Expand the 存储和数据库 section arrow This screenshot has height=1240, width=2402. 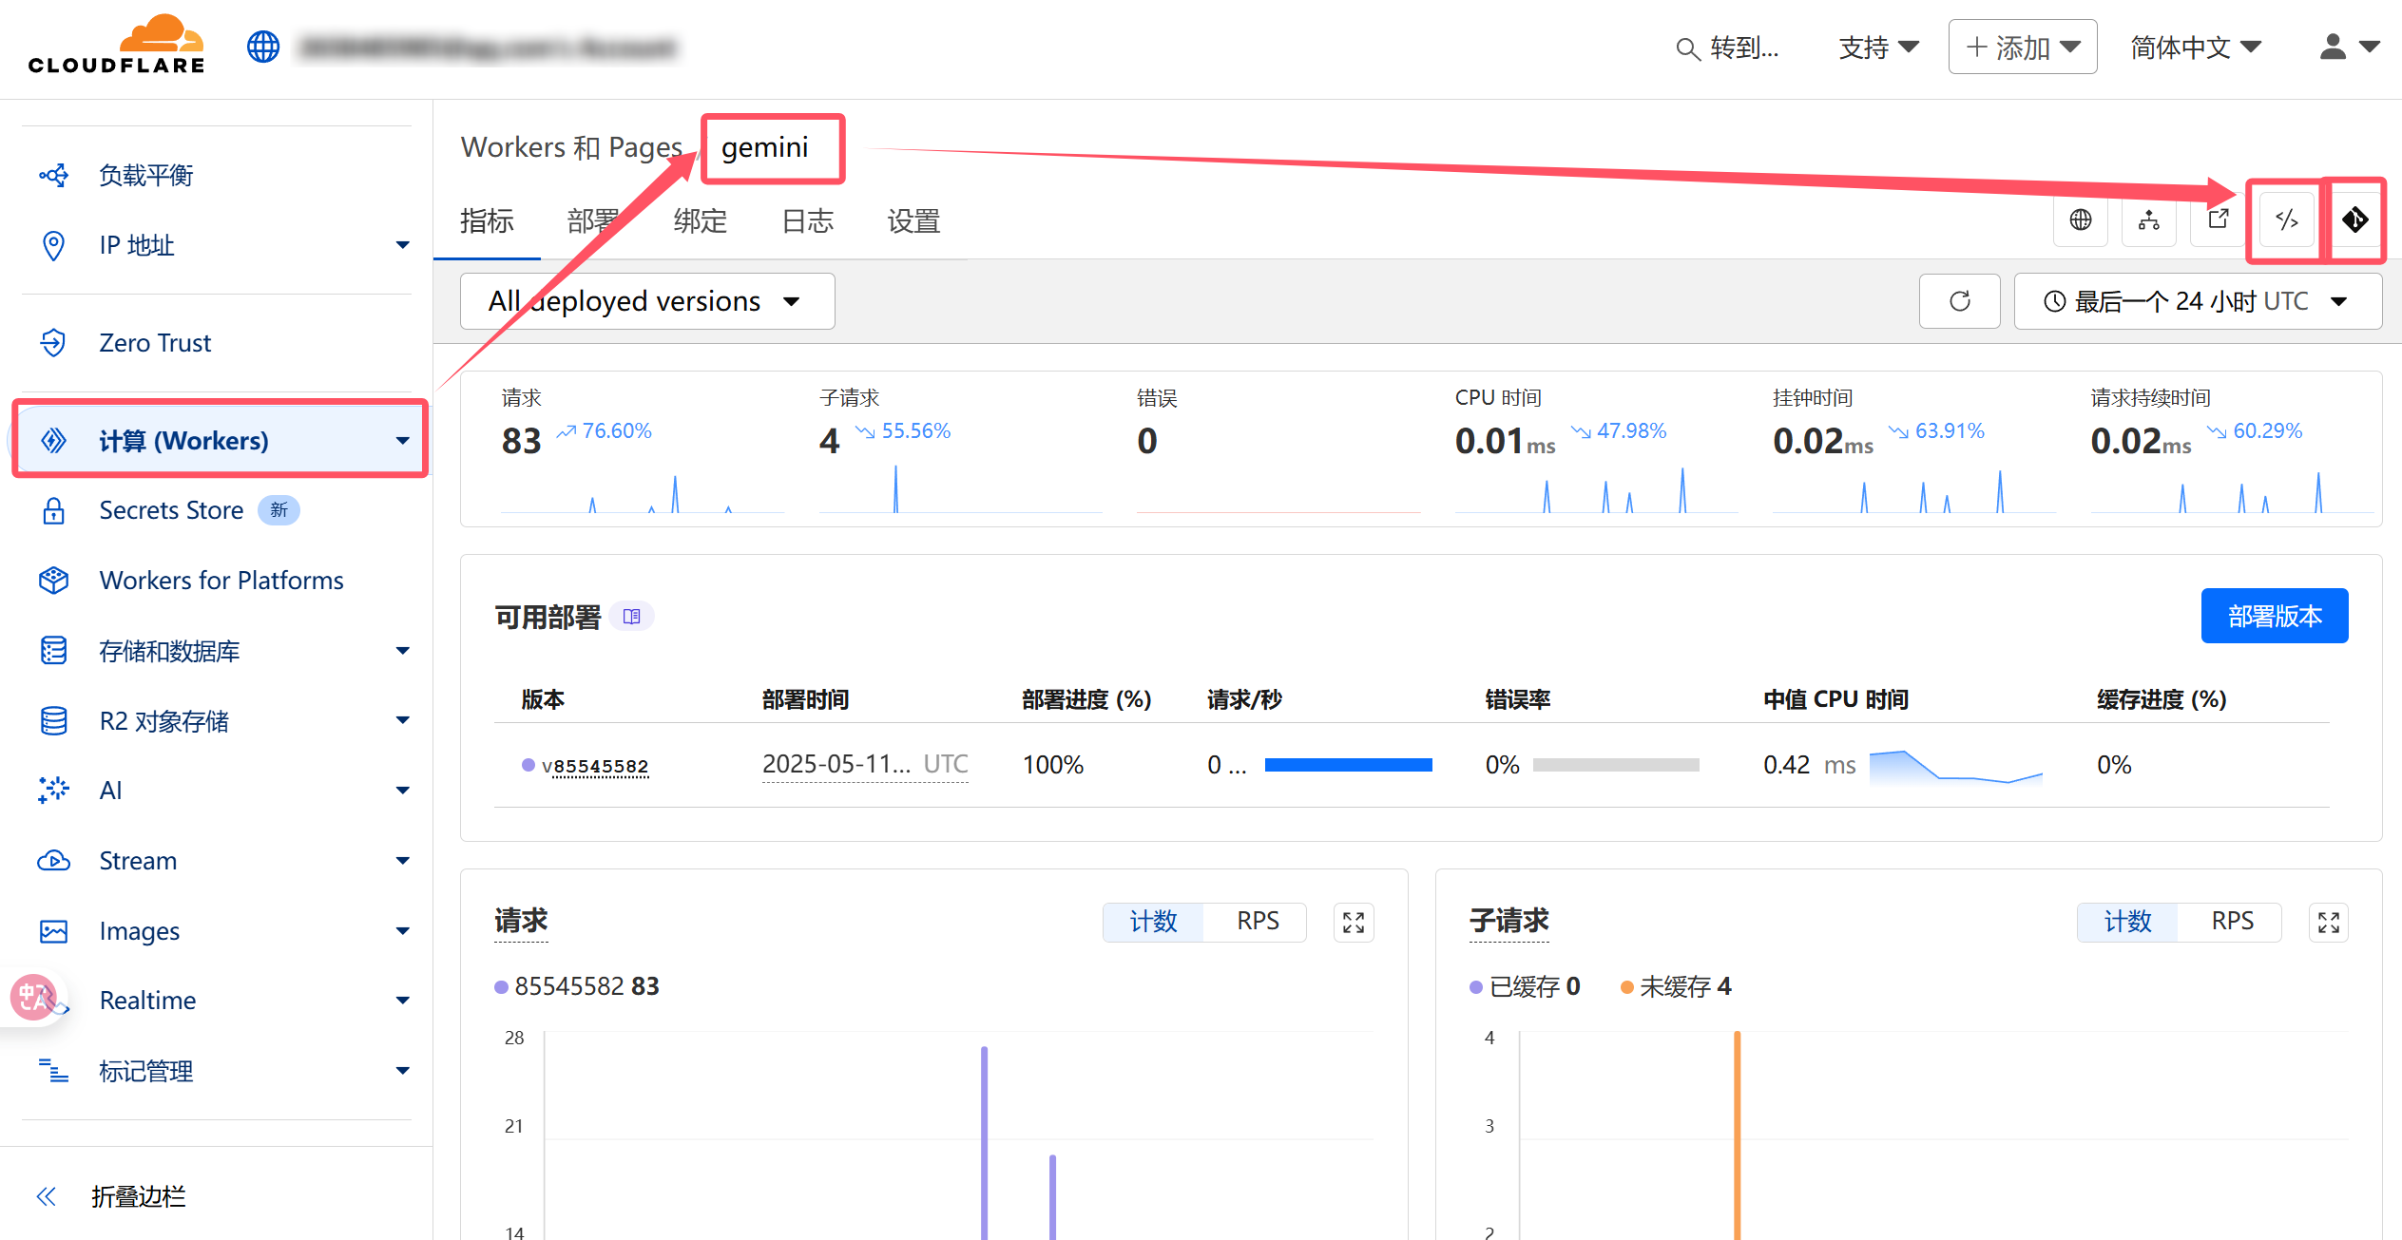click(403, 651)
